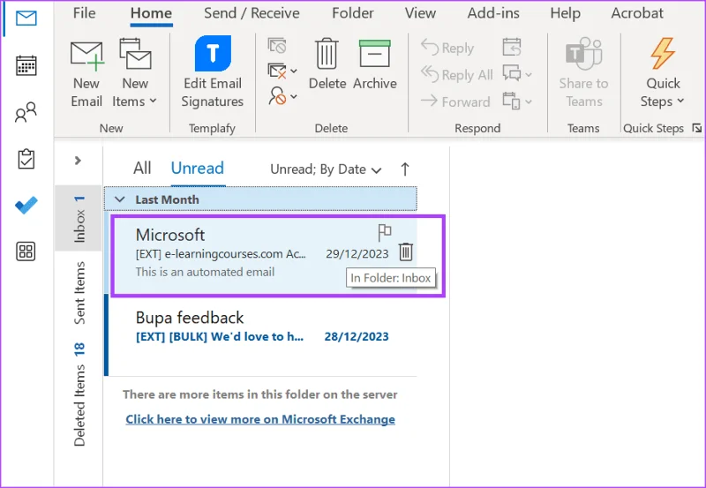Select the Home ribbon tab
Image resolution: width=706 pixels, height=488 pixels.
[x=151, y=13]
